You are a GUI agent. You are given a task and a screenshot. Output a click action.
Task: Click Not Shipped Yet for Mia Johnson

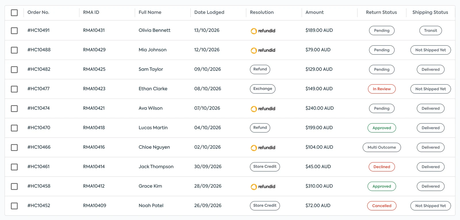click(x=430, y=50)
